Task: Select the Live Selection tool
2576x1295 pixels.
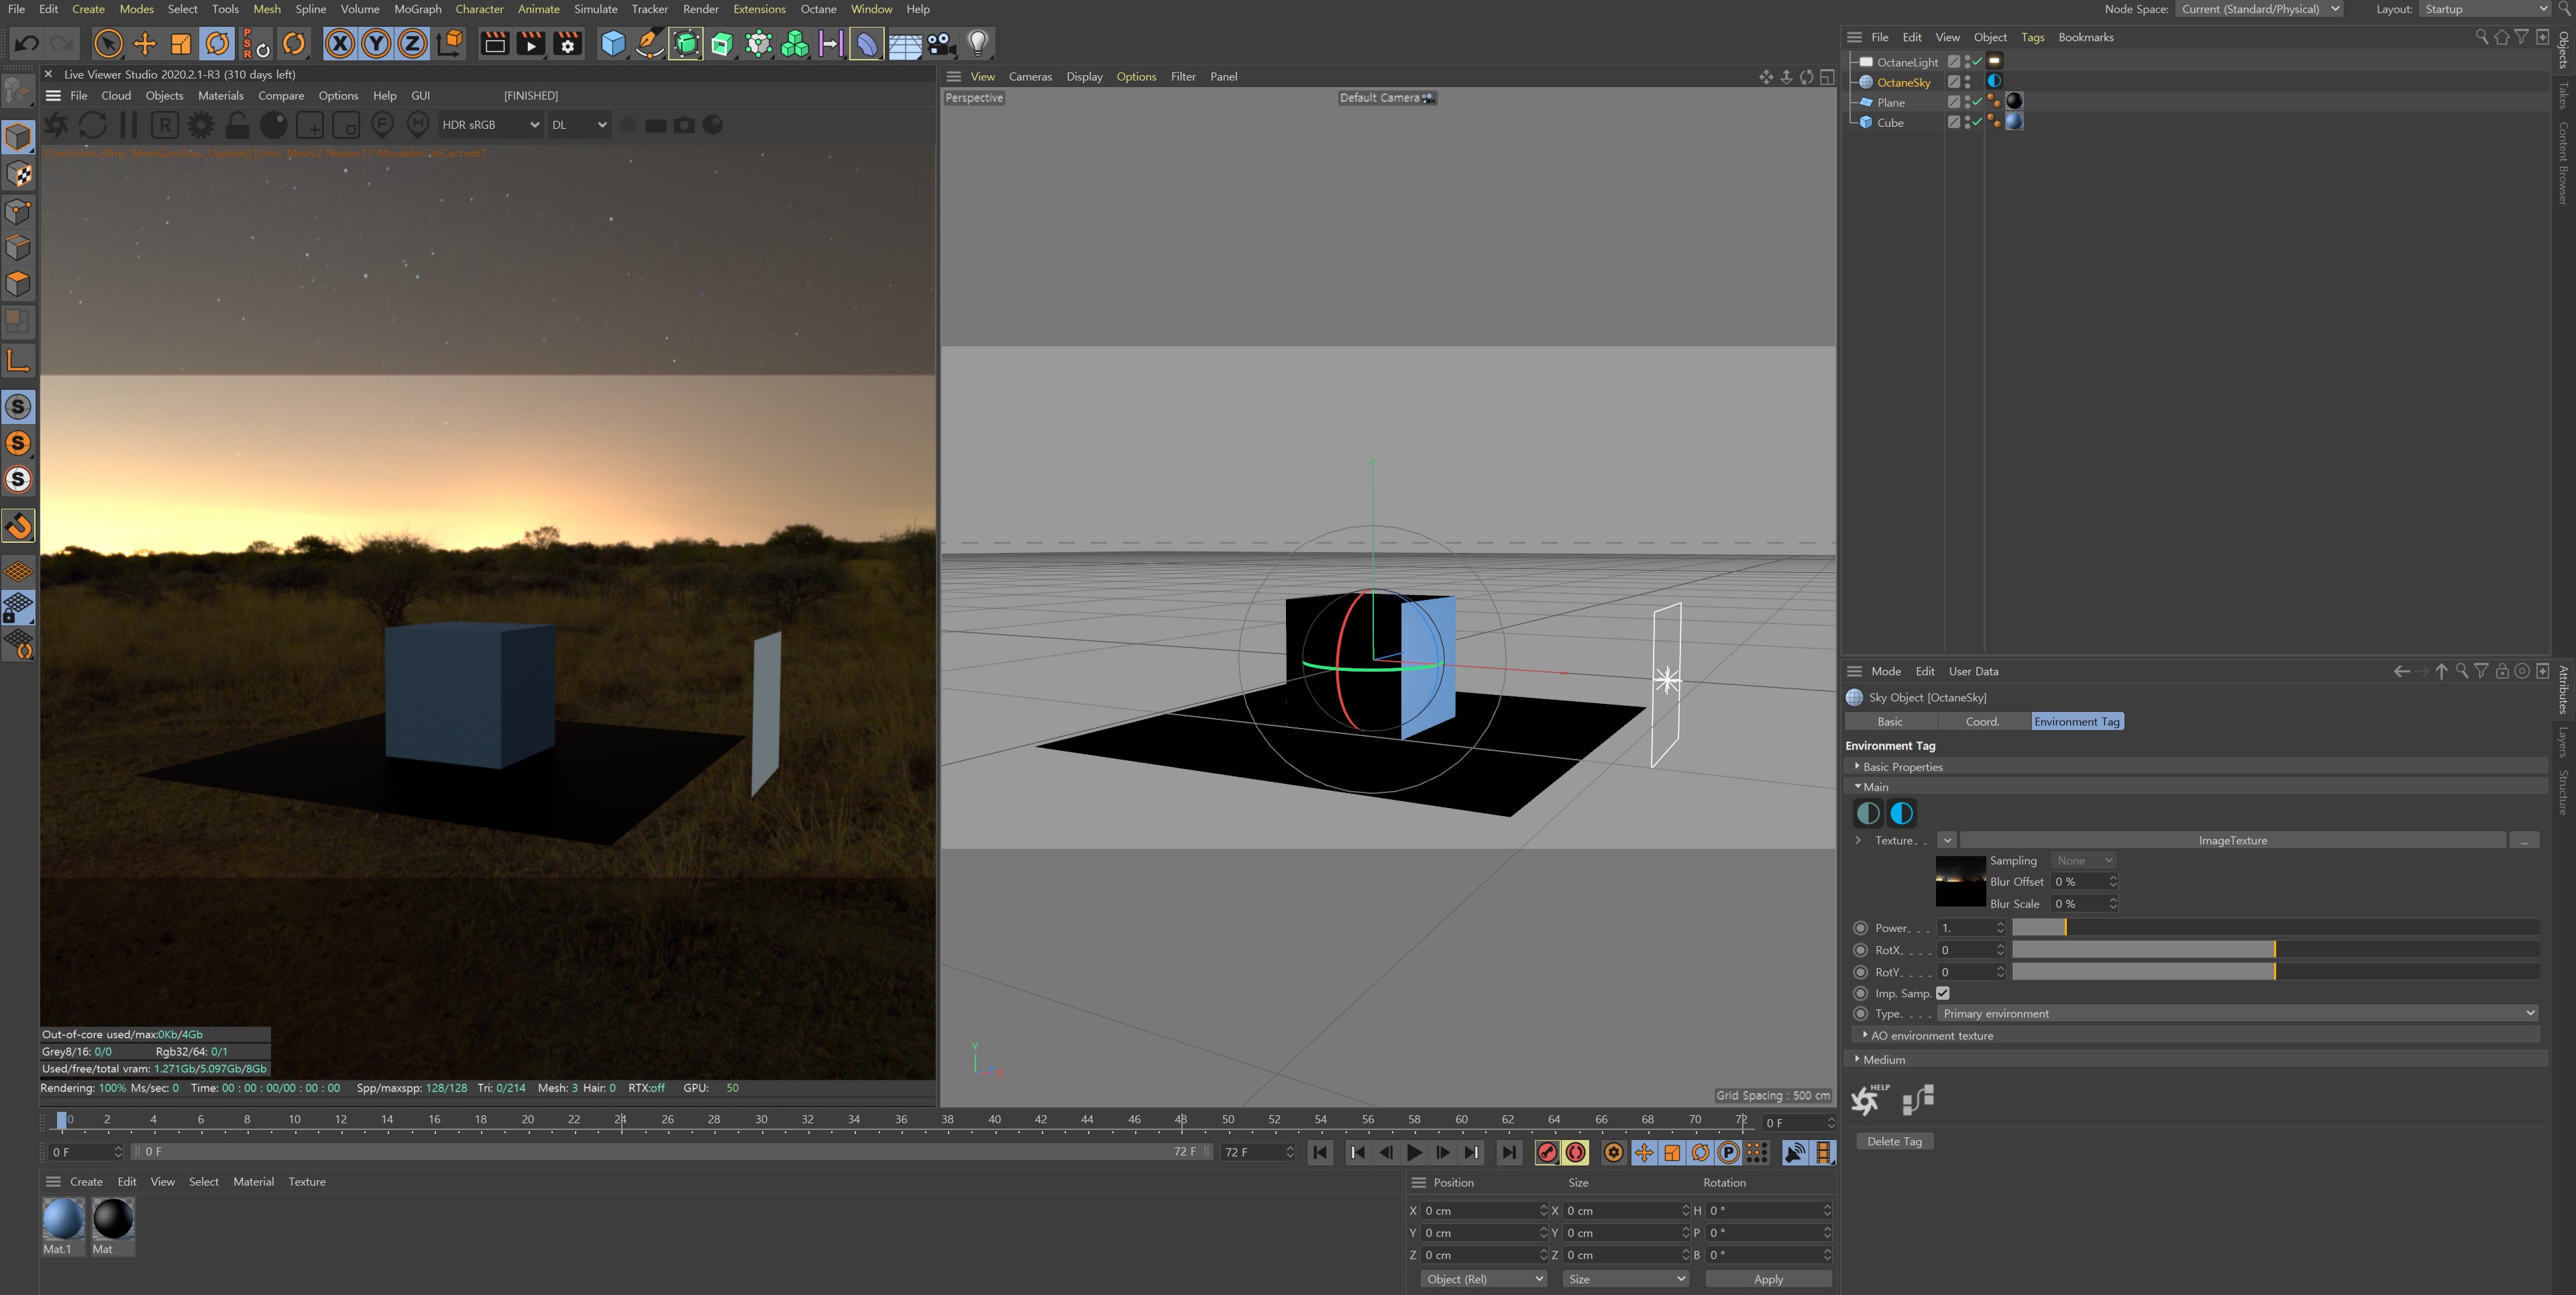Action: click(108, 44)
